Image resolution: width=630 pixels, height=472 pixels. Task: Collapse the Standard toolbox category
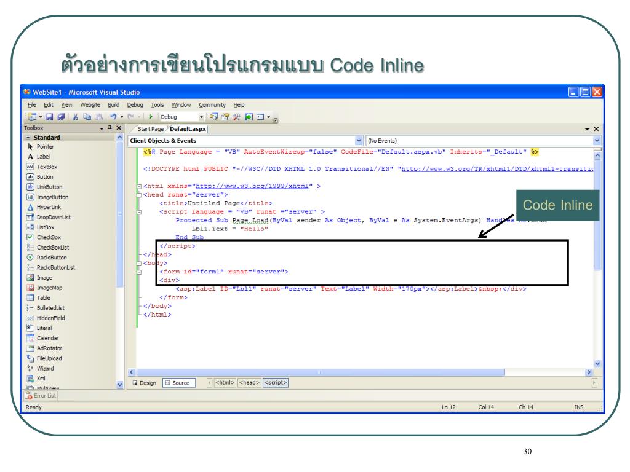pyautogui.click(x=28, y=137)
